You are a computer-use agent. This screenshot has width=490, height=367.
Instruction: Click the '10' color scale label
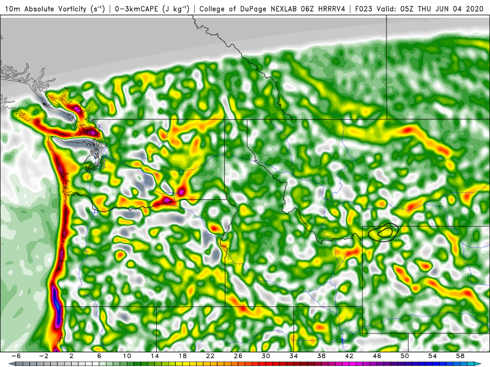[127, 356]
